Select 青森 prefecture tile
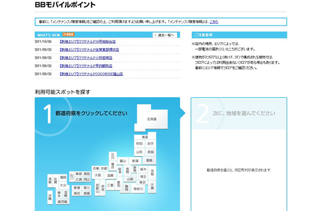Screen dimensions: 323x211 tap(145, 137)
